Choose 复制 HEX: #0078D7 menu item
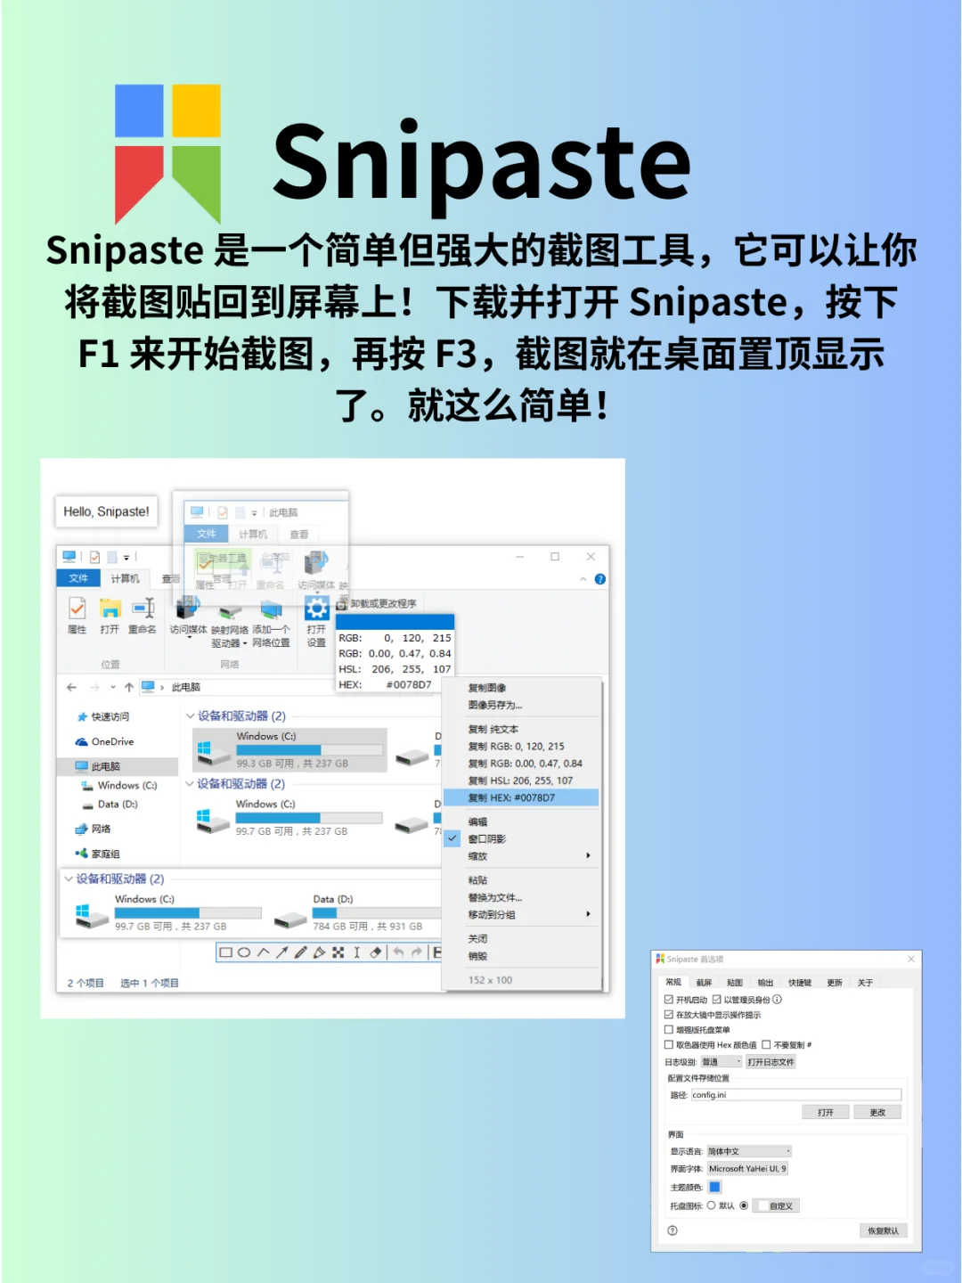This screenshot has height=1283, width=962. tap(522, 797)
